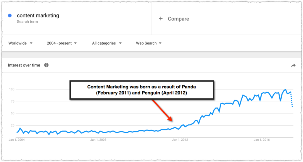Viewport: 303px width, 162px height.
Task: Click the dotted forecast line segment
Action: tap(291, 99)
